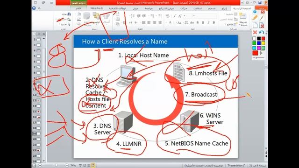Select slide 22 thumbnail in slide panel
299x168 pixels.
[x=38, y=150]
